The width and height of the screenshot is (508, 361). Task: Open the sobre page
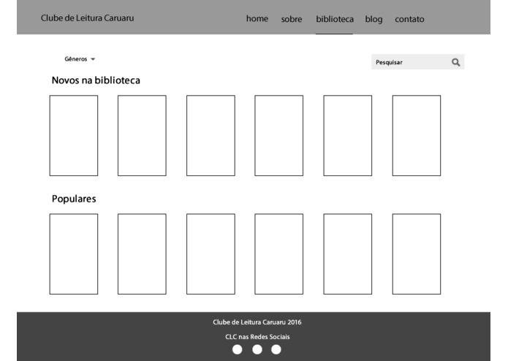click(x=292, y=19)
